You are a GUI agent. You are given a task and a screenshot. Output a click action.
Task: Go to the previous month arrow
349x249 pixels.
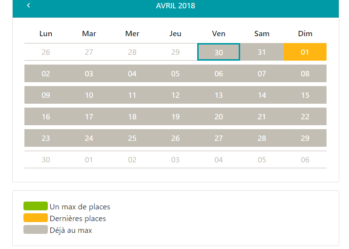click(28, 5)
